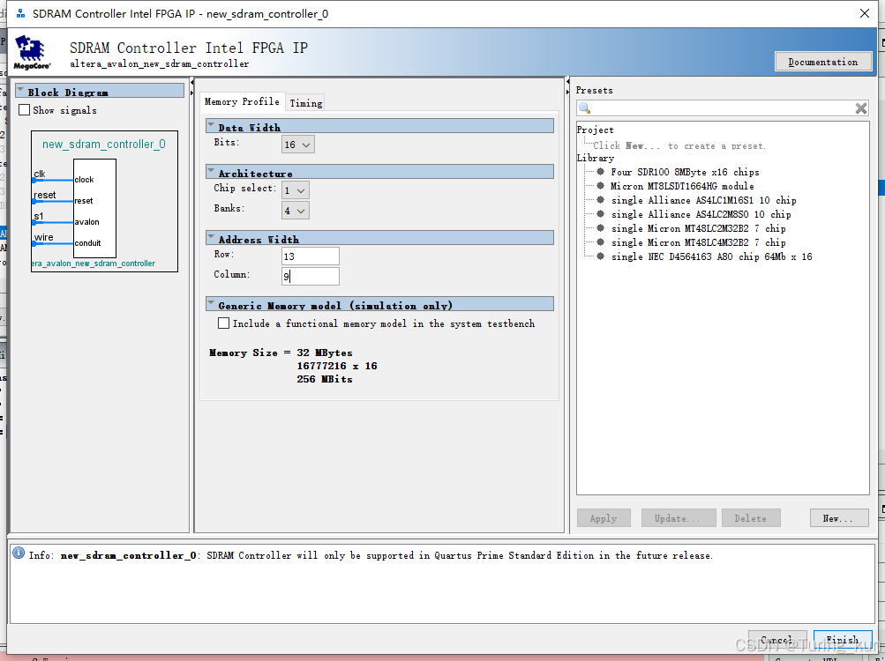Select preset Micron MT8LSDT1664HG module

click(682, 186)
